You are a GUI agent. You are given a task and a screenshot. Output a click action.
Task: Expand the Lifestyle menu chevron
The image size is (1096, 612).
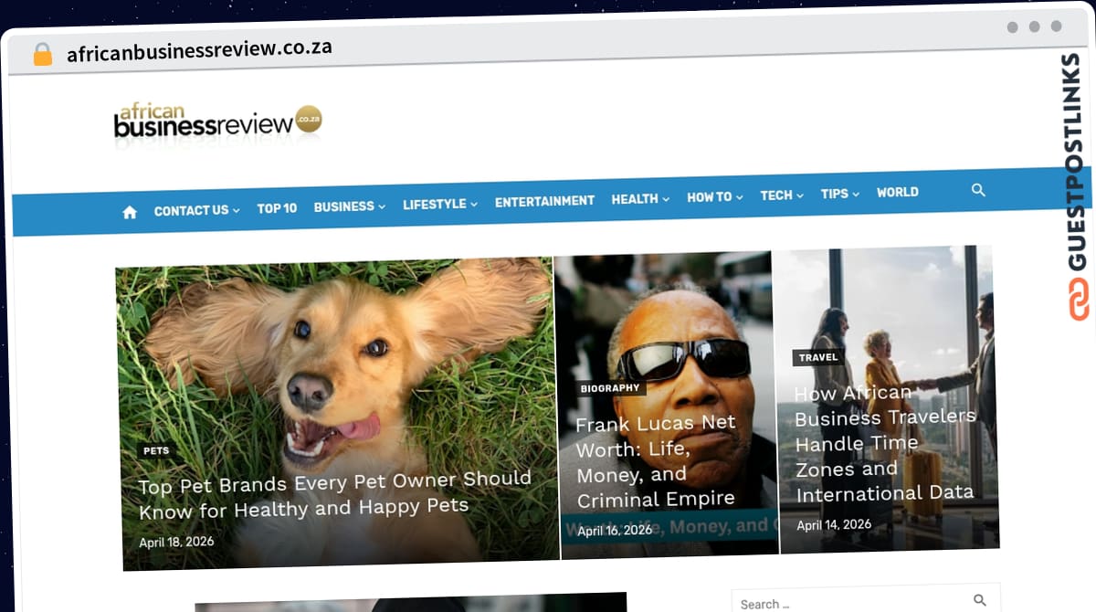point(474,205)
